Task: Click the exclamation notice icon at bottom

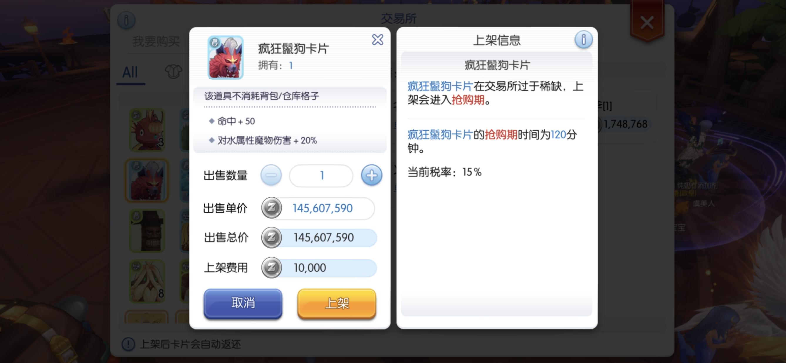Action: 128,344
